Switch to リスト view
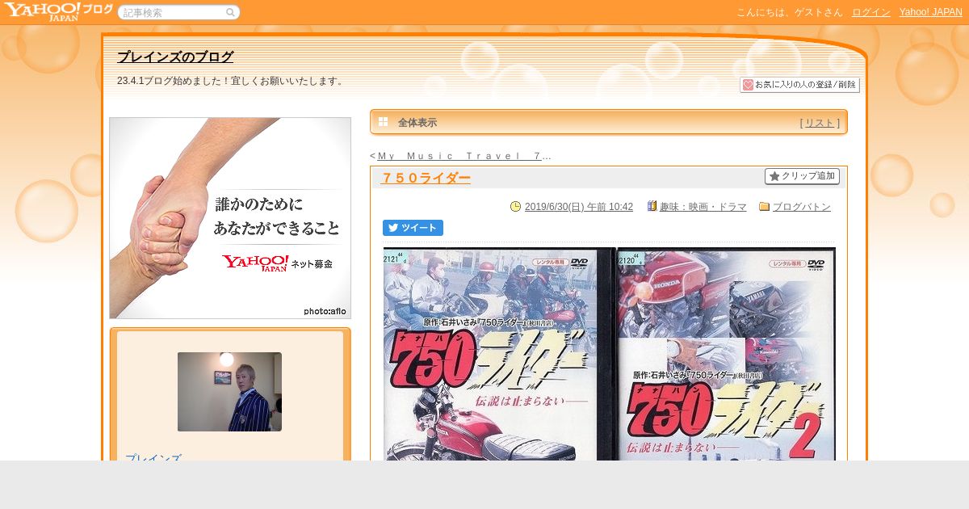 point(820,123)
